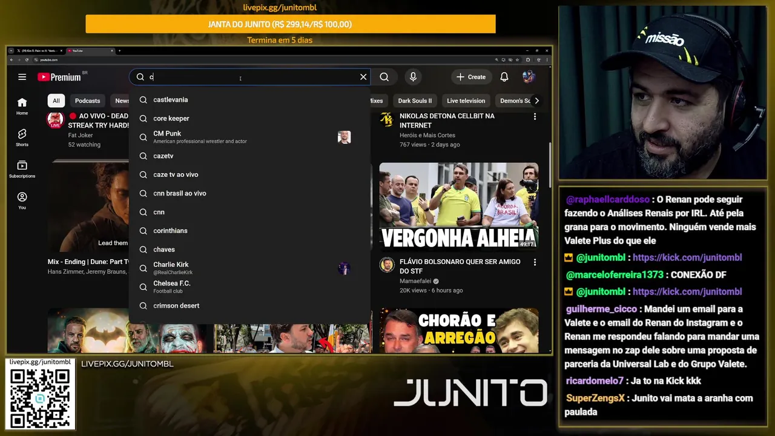Open 'NIKOLAS DETONA CELLBIT NA INTERNET' video title

pos(447,121)
